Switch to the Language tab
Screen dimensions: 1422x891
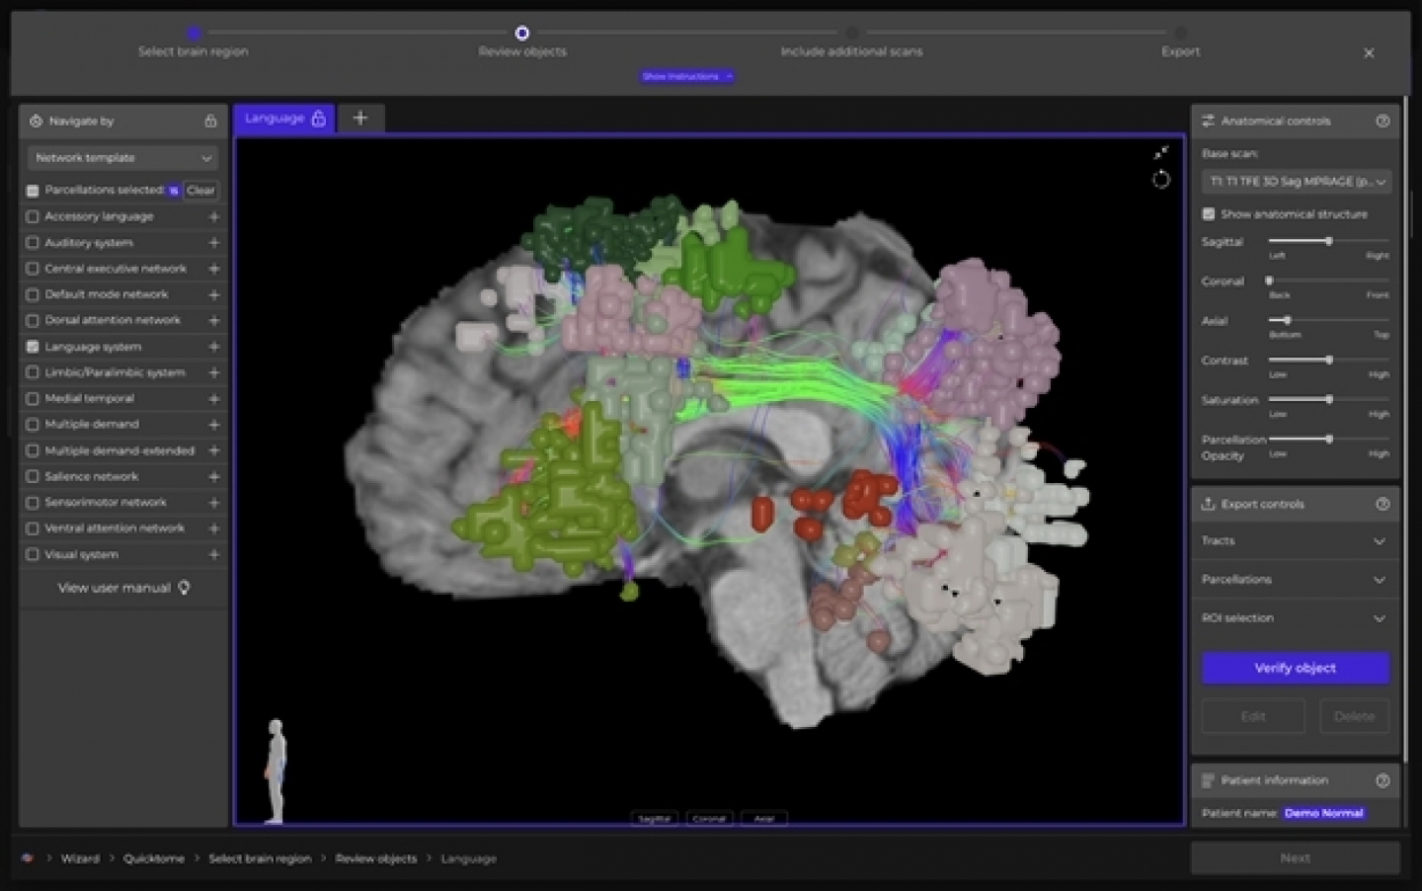click(276, 118)
